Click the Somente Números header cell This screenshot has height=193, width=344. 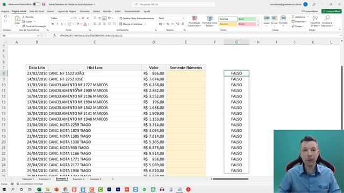186,68
